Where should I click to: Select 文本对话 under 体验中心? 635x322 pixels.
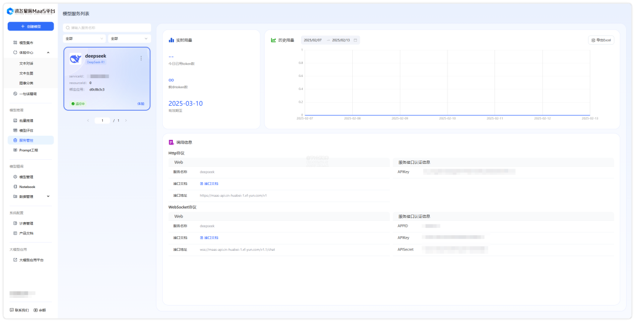click(x=26, y=63)
